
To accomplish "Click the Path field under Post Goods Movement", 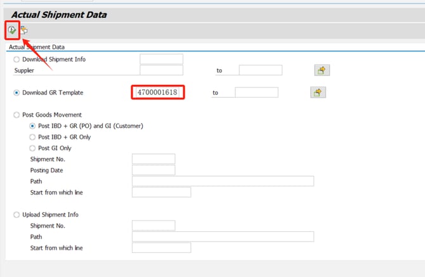I will coord(223,181).
